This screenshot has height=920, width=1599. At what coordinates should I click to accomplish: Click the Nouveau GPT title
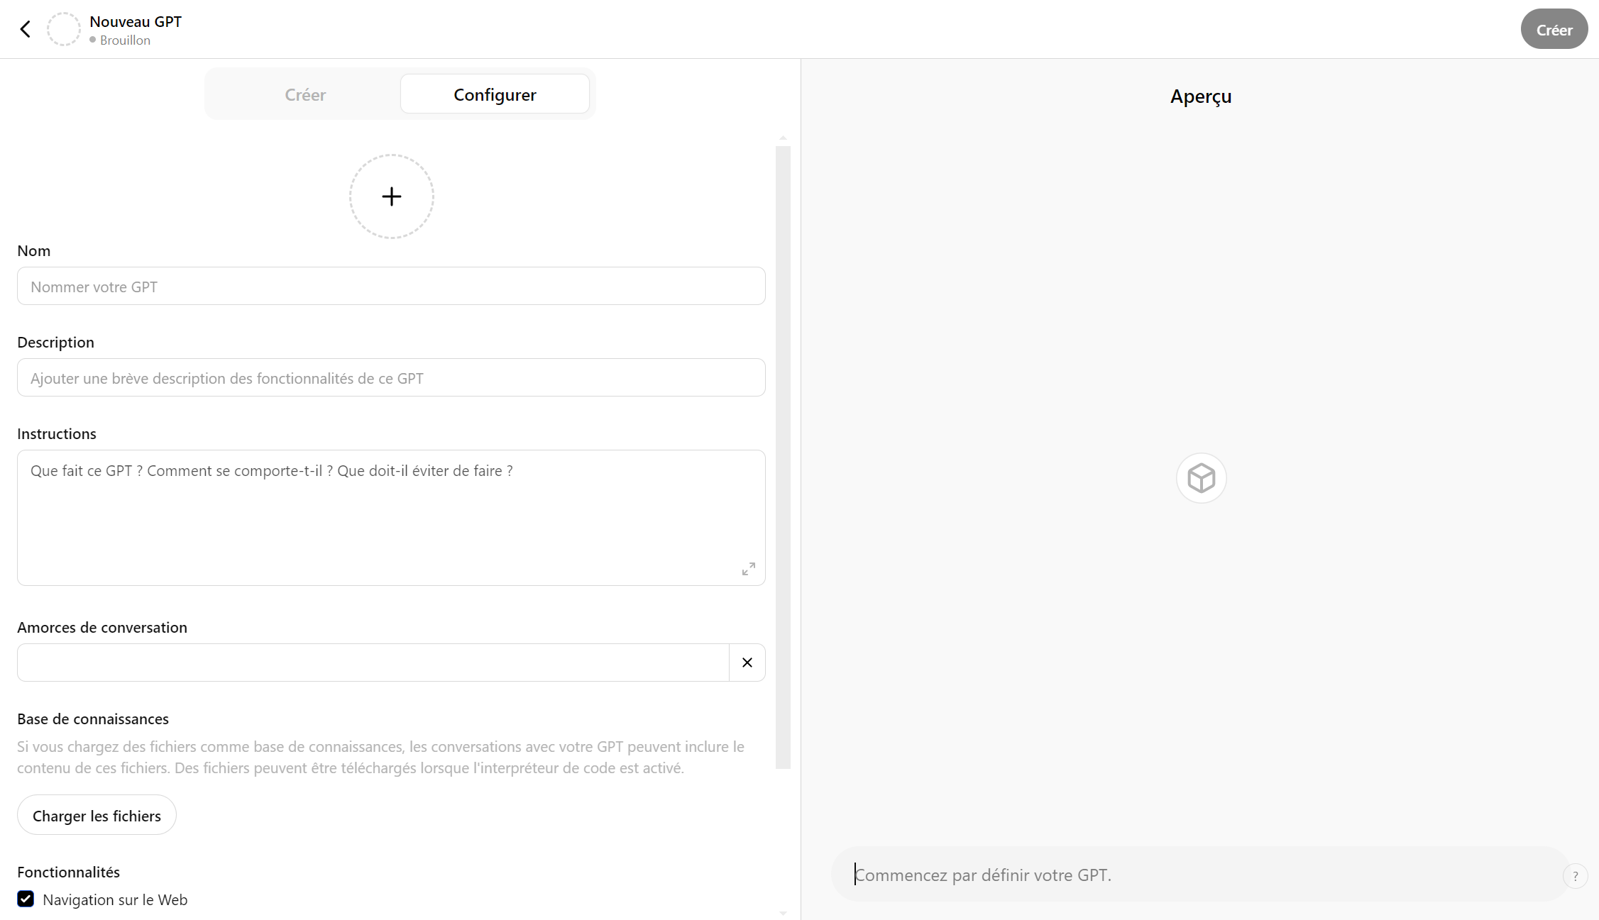136,21
